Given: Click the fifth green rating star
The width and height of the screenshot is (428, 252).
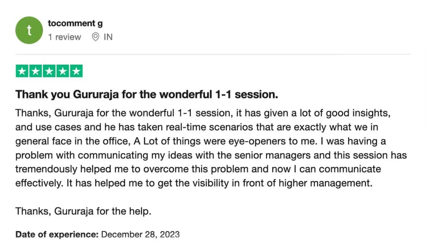Looking at the screenshot, I should (x=76, y=71).
